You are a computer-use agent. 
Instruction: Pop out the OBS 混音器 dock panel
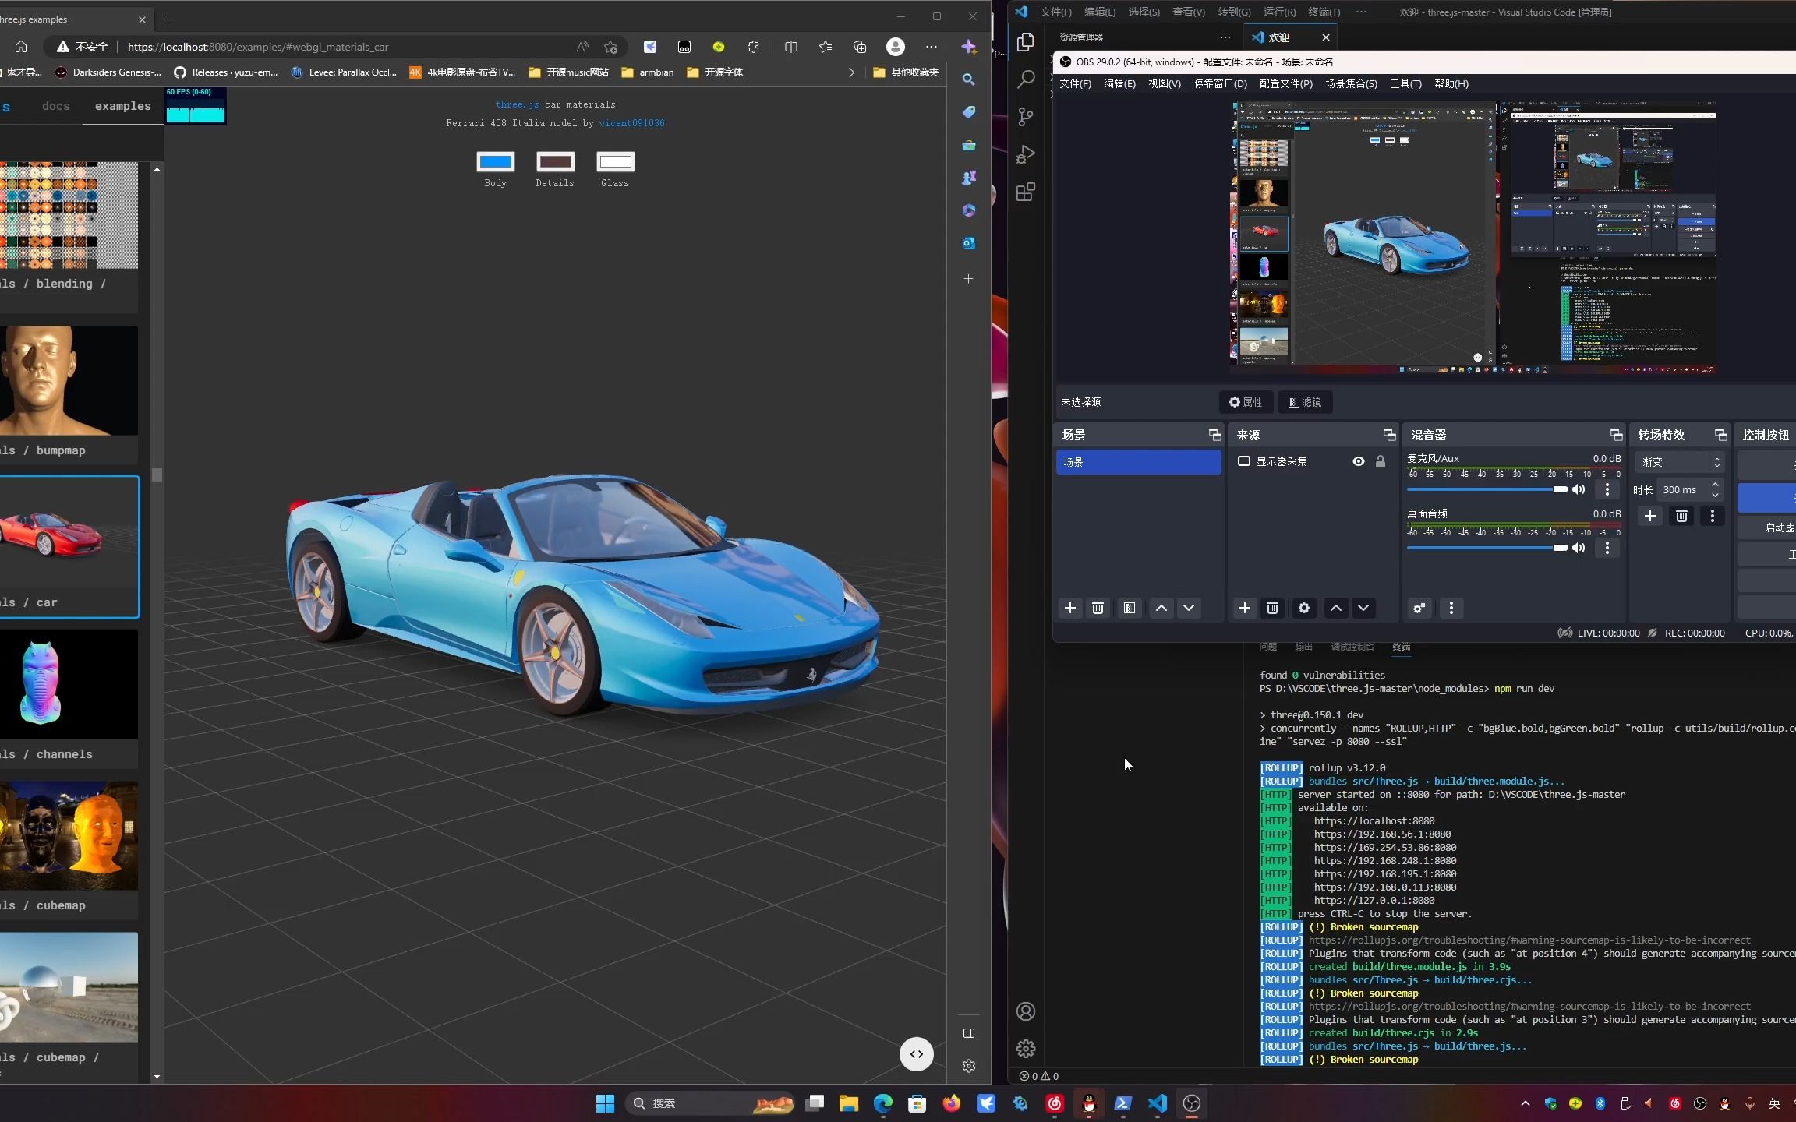[1616, 435]
